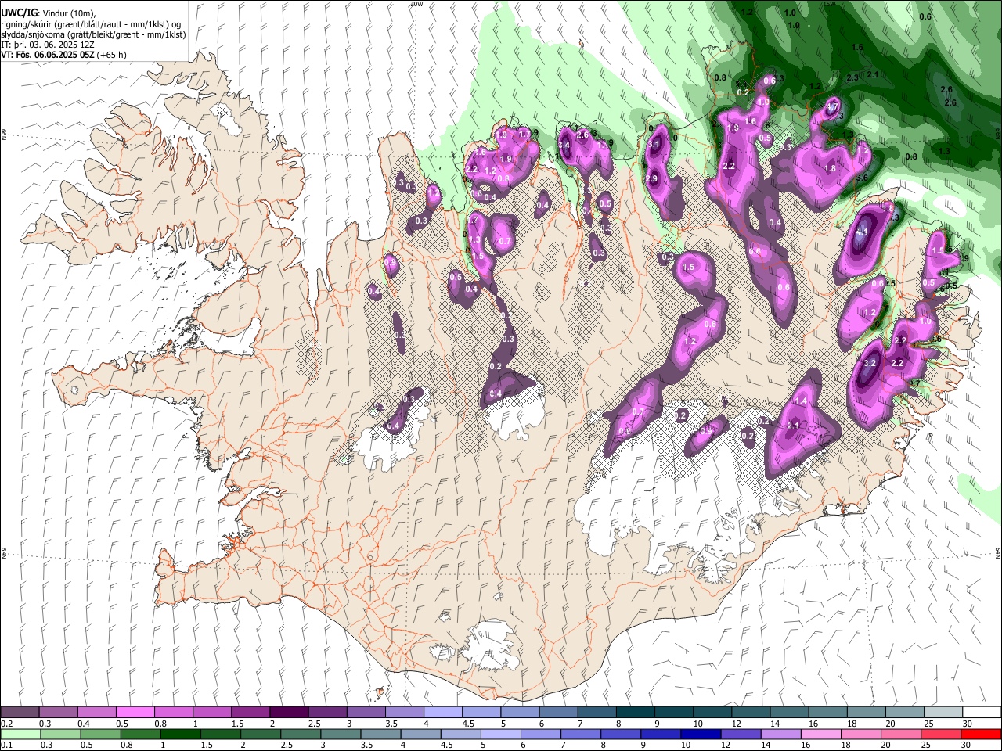Click the '(+65 h)' forecast offset text
Image resolution: width=1002 pixels, height=751 pixels.
pos(113,55)
